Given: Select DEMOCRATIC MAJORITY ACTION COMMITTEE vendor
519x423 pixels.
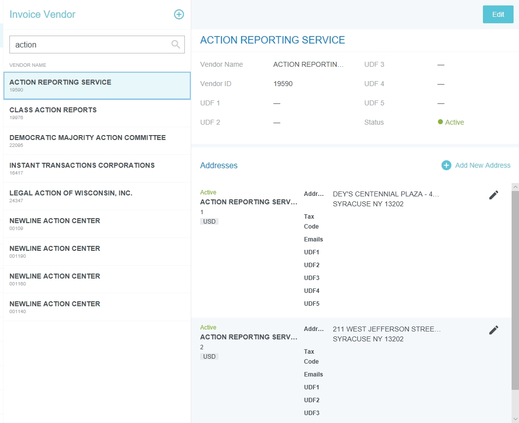Looking at the screenshot, I should pyautogui.click(x=97, y=141).
